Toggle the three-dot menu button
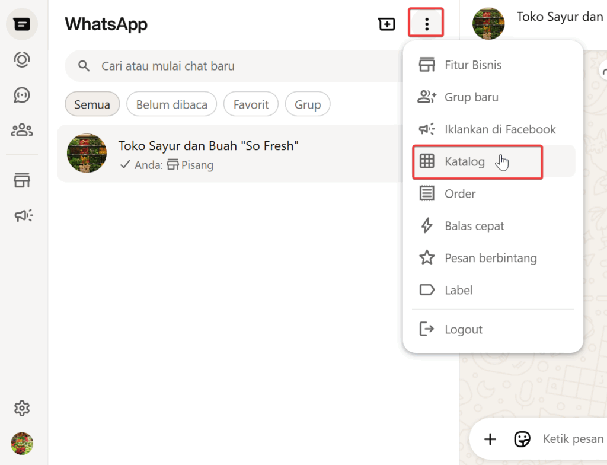 [x=426, y=24]
